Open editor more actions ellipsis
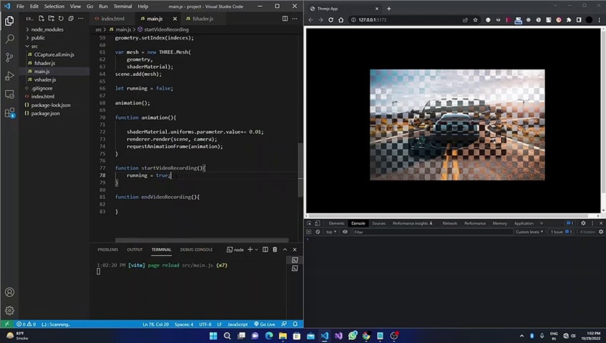 tap(294, 19)
